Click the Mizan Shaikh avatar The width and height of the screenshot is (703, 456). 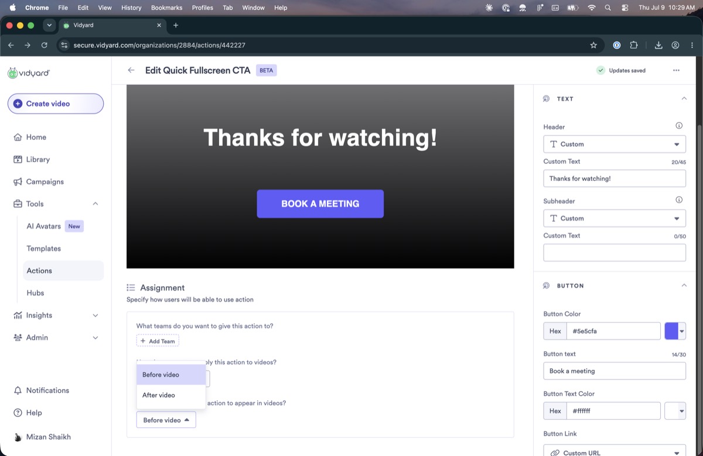[x=18, y=437]
